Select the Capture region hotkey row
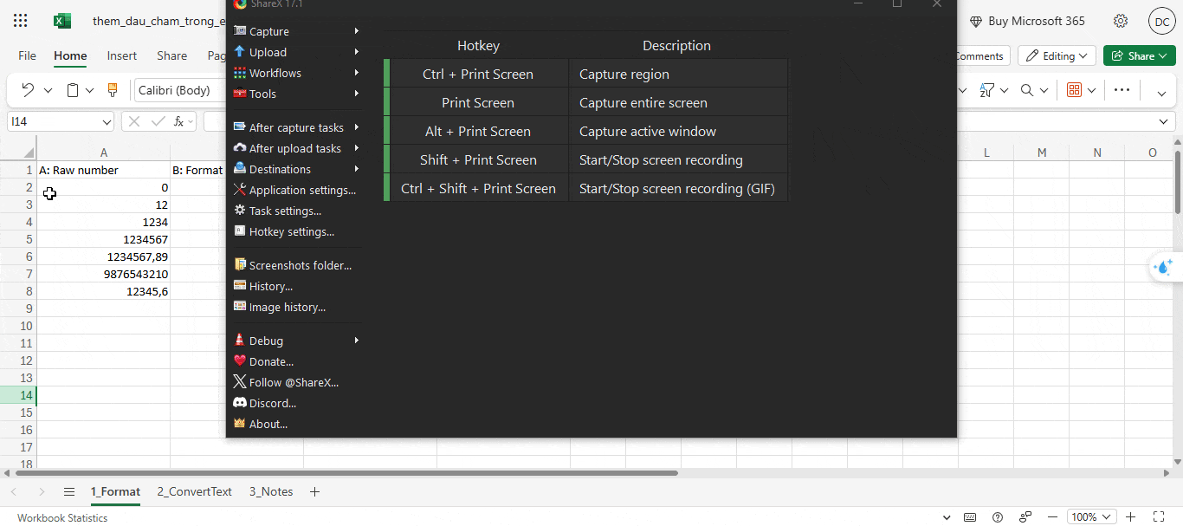The width and height of the screenshot is (1183, 526). pyautogui.click(x=585, y=74)
